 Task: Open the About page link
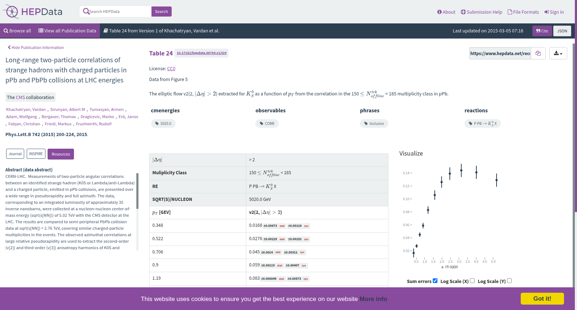click(446, 12)
